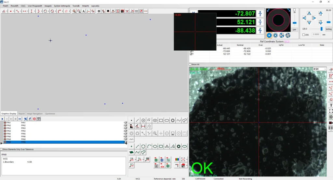
Task: Click the zoom magnifier icon in the top toolbar
Action: (74, 11)
